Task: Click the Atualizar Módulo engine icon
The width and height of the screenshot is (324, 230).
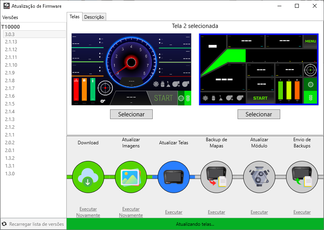Action: pos(259,177)
